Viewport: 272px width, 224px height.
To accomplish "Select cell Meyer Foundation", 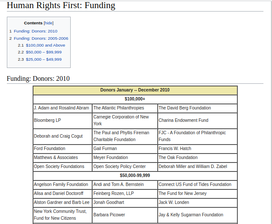I will click(125, 158).
